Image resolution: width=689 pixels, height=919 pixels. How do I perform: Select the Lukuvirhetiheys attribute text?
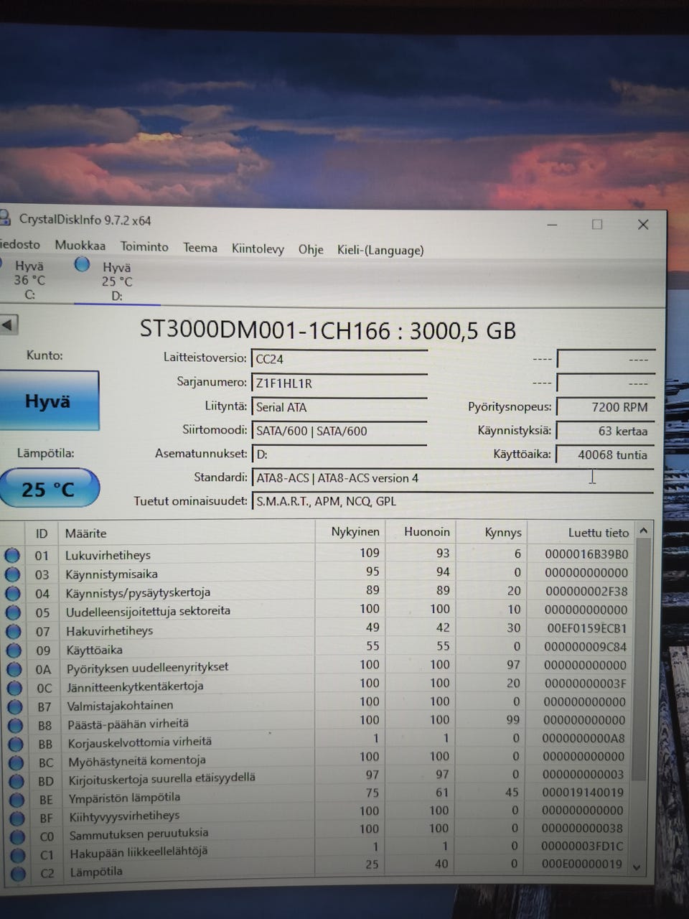108,555
